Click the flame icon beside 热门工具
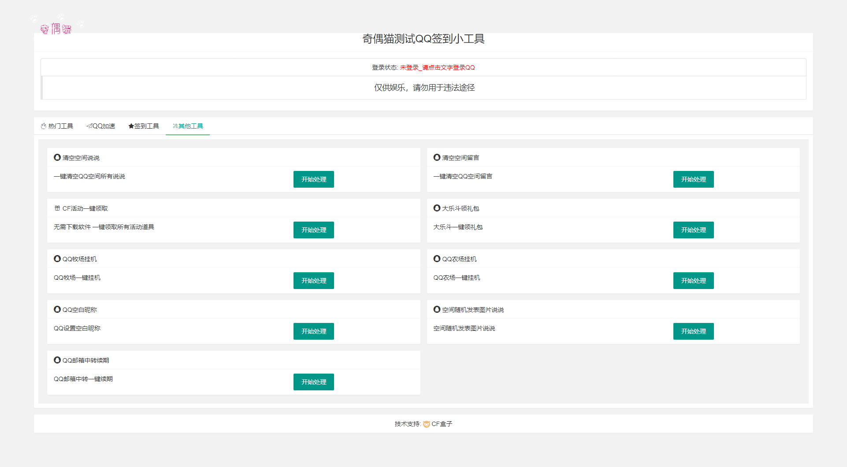The image size is (847, 467). pos(44,126)
